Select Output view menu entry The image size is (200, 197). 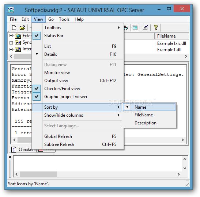[x=78, y=81]
